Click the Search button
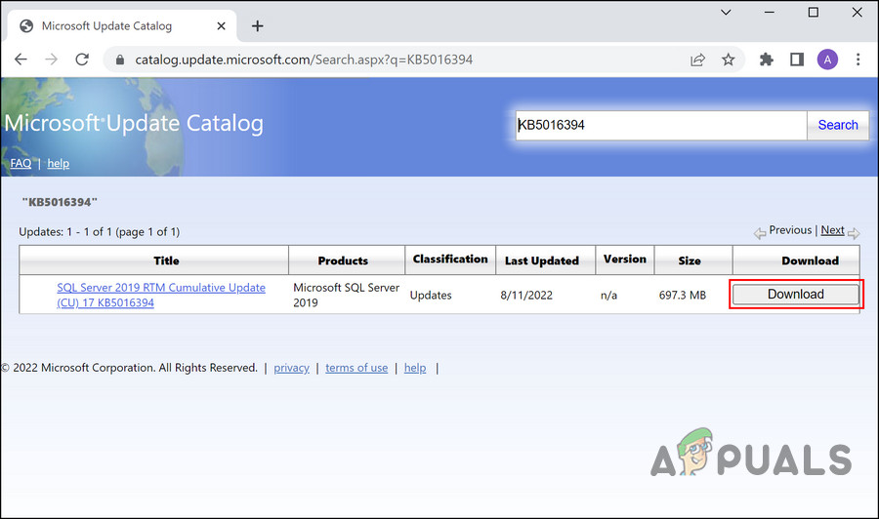879x519 pixels. click(x=838, y=125)
